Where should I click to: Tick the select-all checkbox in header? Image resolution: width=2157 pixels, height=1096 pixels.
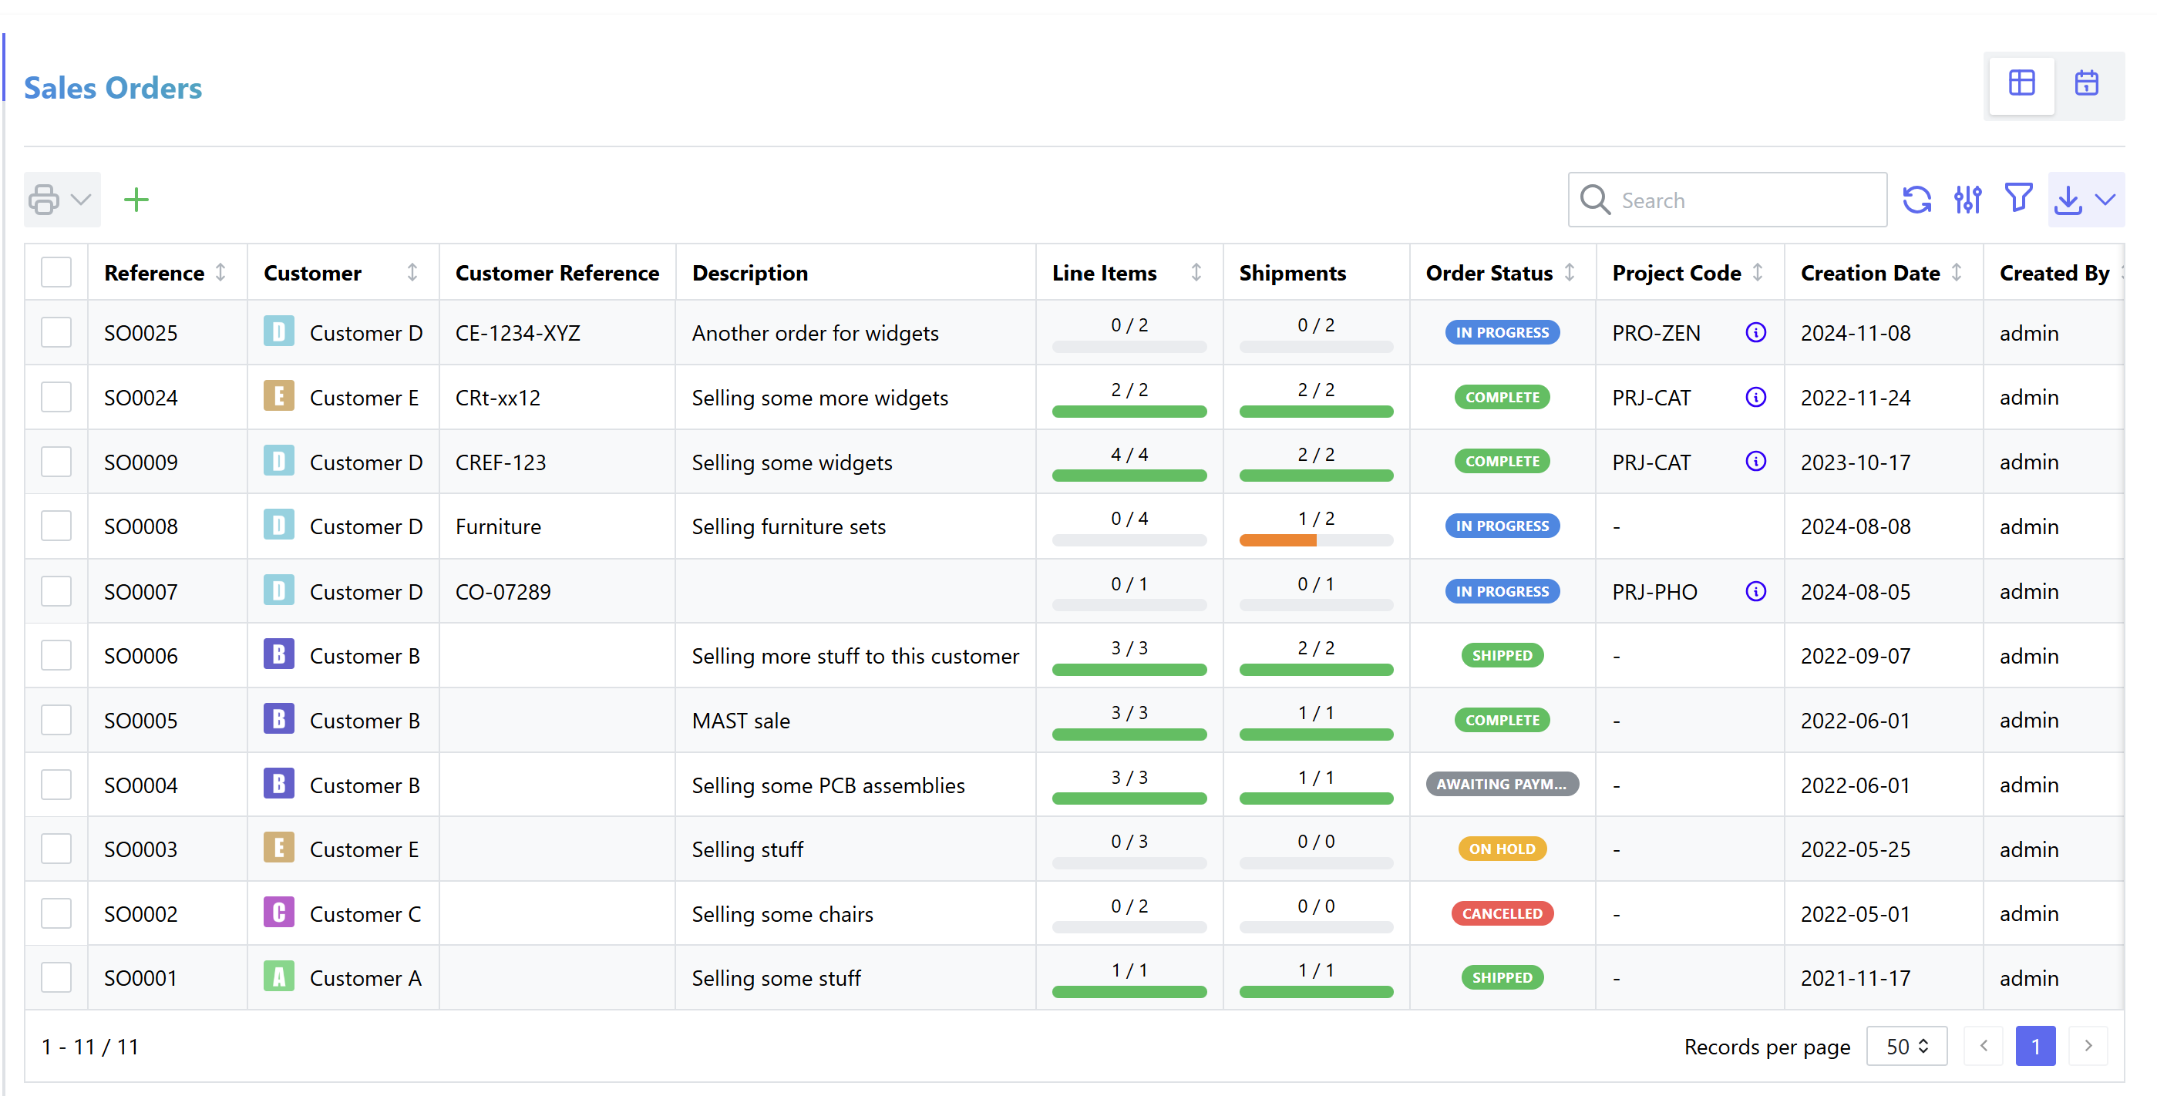coord(56,273)
